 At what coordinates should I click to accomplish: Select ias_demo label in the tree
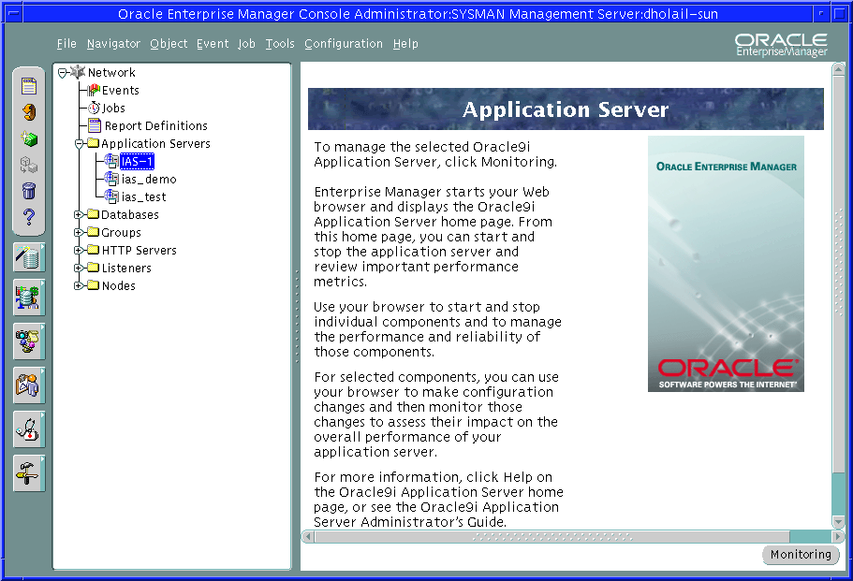pos(149,180)
